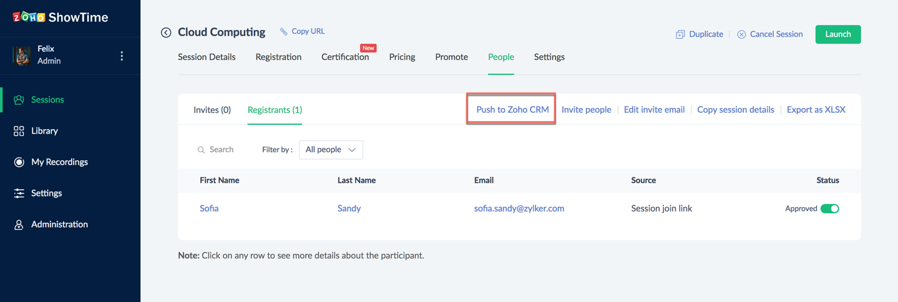Click Copy session details
Image resolution: width=898 pixels, height=302 pixels.
(x=735, y=109)
